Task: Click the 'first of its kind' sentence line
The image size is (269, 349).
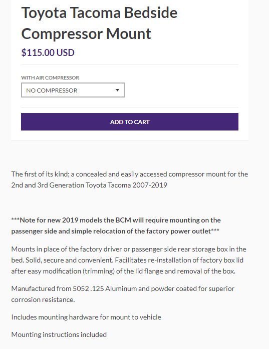Action: tap(130, 174)
